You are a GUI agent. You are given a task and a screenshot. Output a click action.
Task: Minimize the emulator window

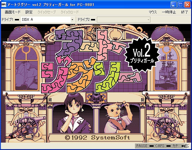pos(174,5)
